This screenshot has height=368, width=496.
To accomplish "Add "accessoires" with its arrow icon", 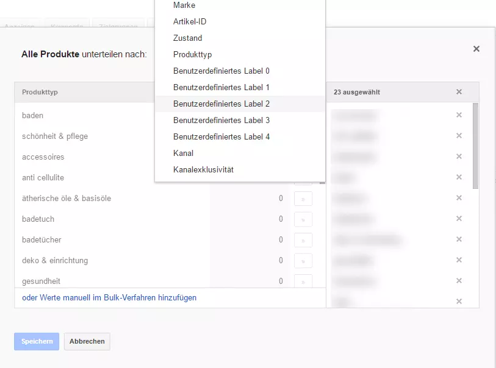I will [x=303, y=157].
